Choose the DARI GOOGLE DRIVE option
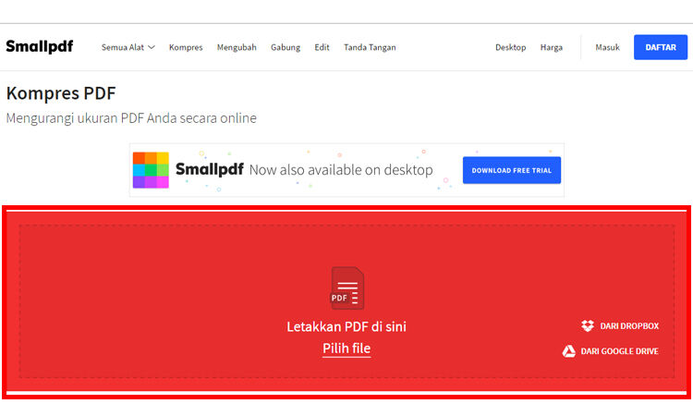This screenshot has height=416, width=693. pyautogui.click(x=611, y=351)
